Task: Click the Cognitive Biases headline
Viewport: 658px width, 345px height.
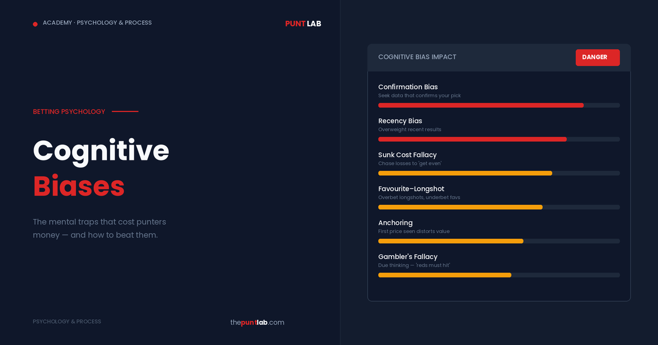Action: pyautogui.click(x=101, y=168)
